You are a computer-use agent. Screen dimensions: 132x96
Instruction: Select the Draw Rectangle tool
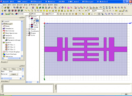tap(41, 11)
